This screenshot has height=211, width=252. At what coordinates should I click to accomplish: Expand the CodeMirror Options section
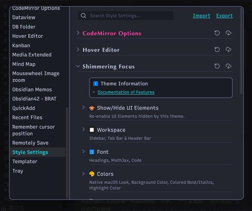pos(78,33)
